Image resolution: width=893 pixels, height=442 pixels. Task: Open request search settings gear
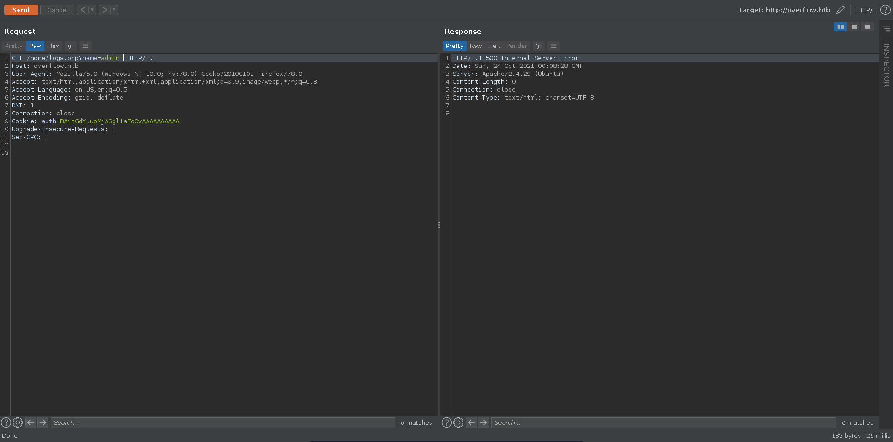pos(18,422)
